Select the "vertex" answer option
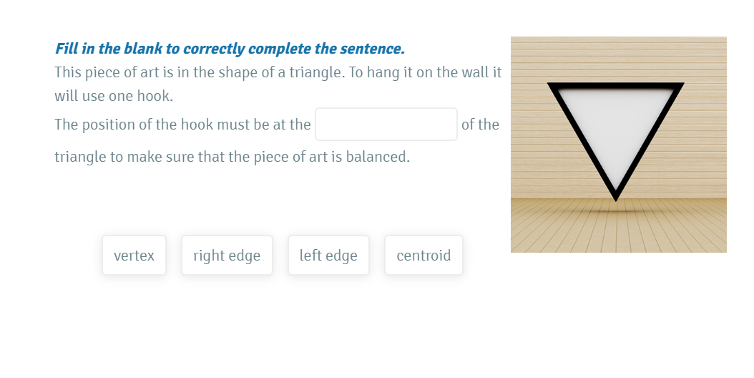The height and width of the screenshot is (378, 754). click(134, 256)
